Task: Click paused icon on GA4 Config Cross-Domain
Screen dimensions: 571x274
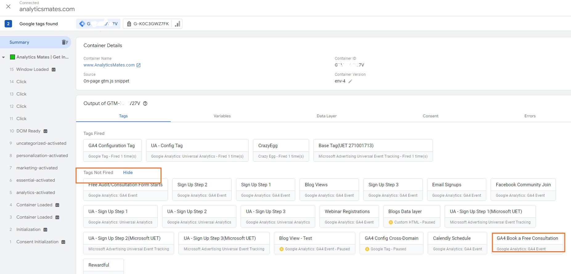Action: [x=367, y=249]
